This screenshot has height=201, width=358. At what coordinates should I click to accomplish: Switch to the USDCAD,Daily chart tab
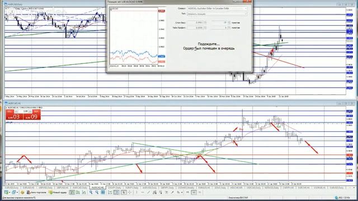pyautogui.click(x=253, y=188)
